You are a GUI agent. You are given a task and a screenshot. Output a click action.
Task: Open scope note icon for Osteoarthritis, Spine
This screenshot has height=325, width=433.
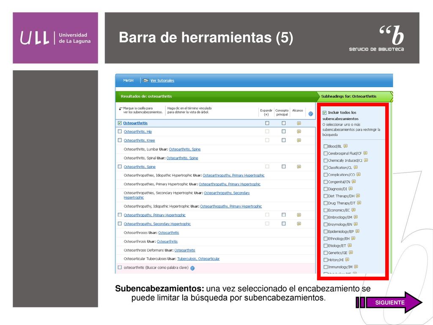[x=299, y=167]
